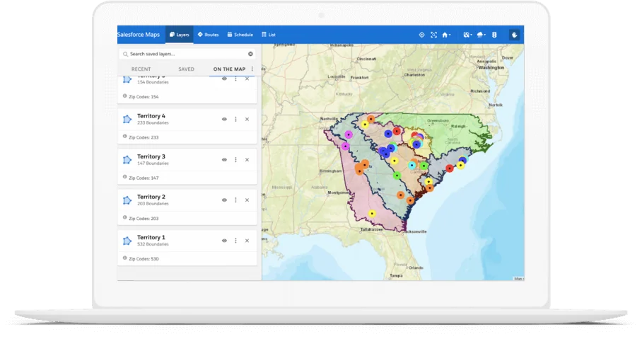642x339 pixels.
Task: Toggle visibility of the 154 Boundaries layer
Action: tap(224, 79)
